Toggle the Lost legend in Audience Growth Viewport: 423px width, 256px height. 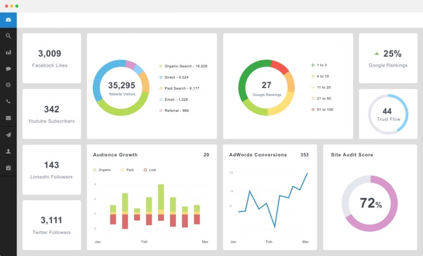150,170
